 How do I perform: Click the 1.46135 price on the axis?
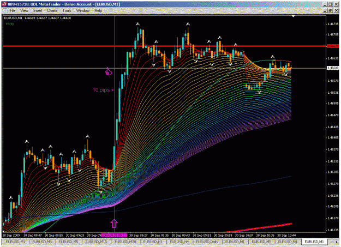point(333,230)
